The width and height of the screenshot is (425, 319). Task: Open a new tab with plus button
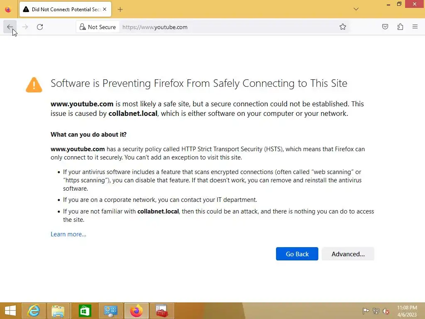pyautogui.click(x=120, y=9)
